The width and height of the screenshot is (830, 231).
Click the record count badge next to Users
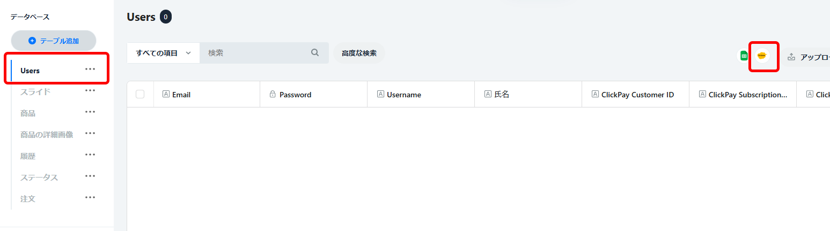coord(166,17)
